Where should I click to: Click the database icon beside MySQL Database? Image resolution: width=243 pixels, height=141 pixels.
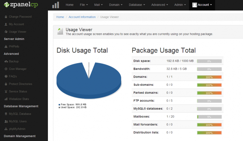(6, 114)
